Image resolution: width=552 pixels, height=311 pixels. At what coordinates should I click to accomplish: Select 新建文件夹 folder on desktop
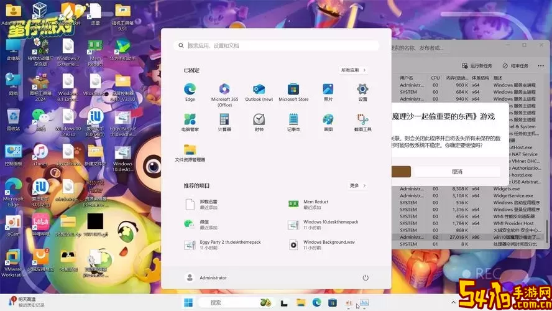(95, 155)
